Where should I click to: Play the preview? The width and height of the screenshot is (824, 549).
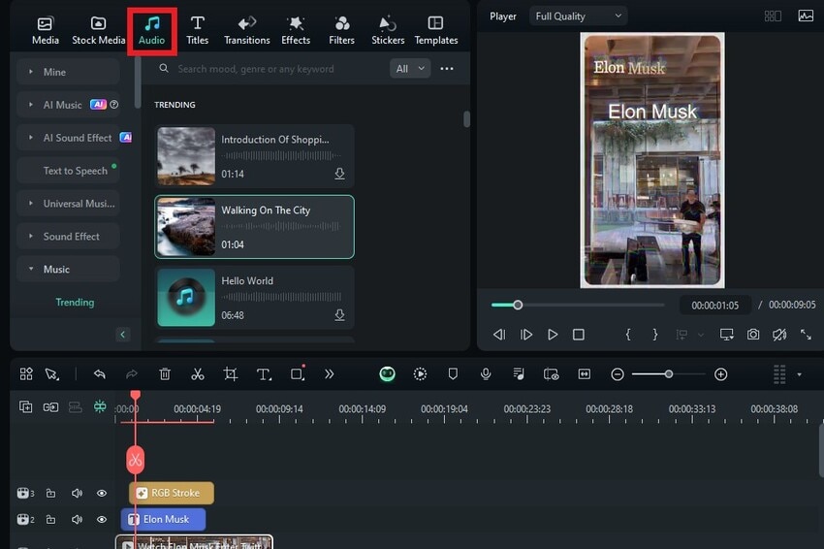553,335
